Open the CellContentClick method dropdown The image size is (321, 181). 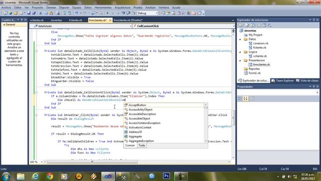233,26
